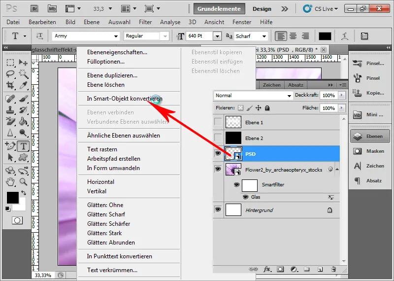The height and width of the screenshot is (281, 394).
Task: Select the Custom Shape tool
Action: (23, 157)
